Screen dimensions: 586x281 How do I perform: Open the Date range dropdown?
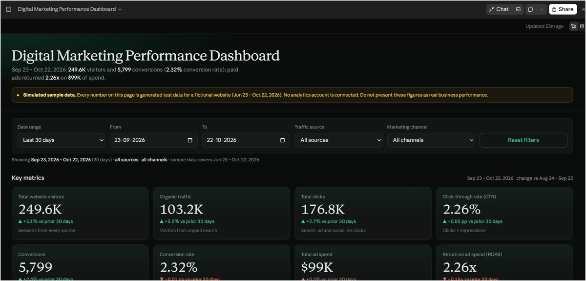coord(62,140)
